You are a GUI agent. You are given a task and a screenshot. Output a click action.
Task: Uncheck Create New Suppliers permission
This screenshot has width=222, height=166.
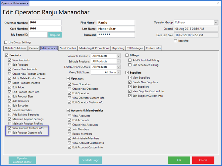(130, 82)
